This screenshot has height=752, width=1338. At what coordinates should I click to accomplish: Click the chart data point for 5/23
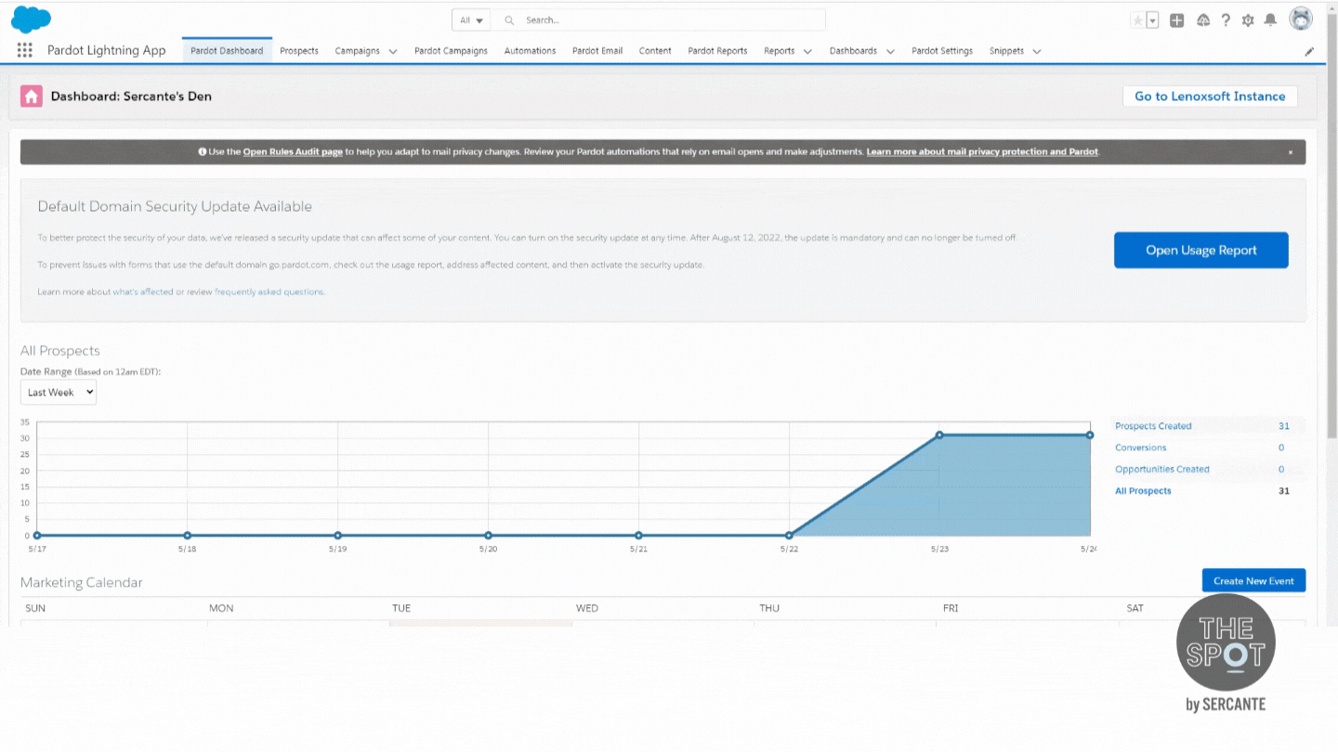pyautogui.click(x=939, y=434)
